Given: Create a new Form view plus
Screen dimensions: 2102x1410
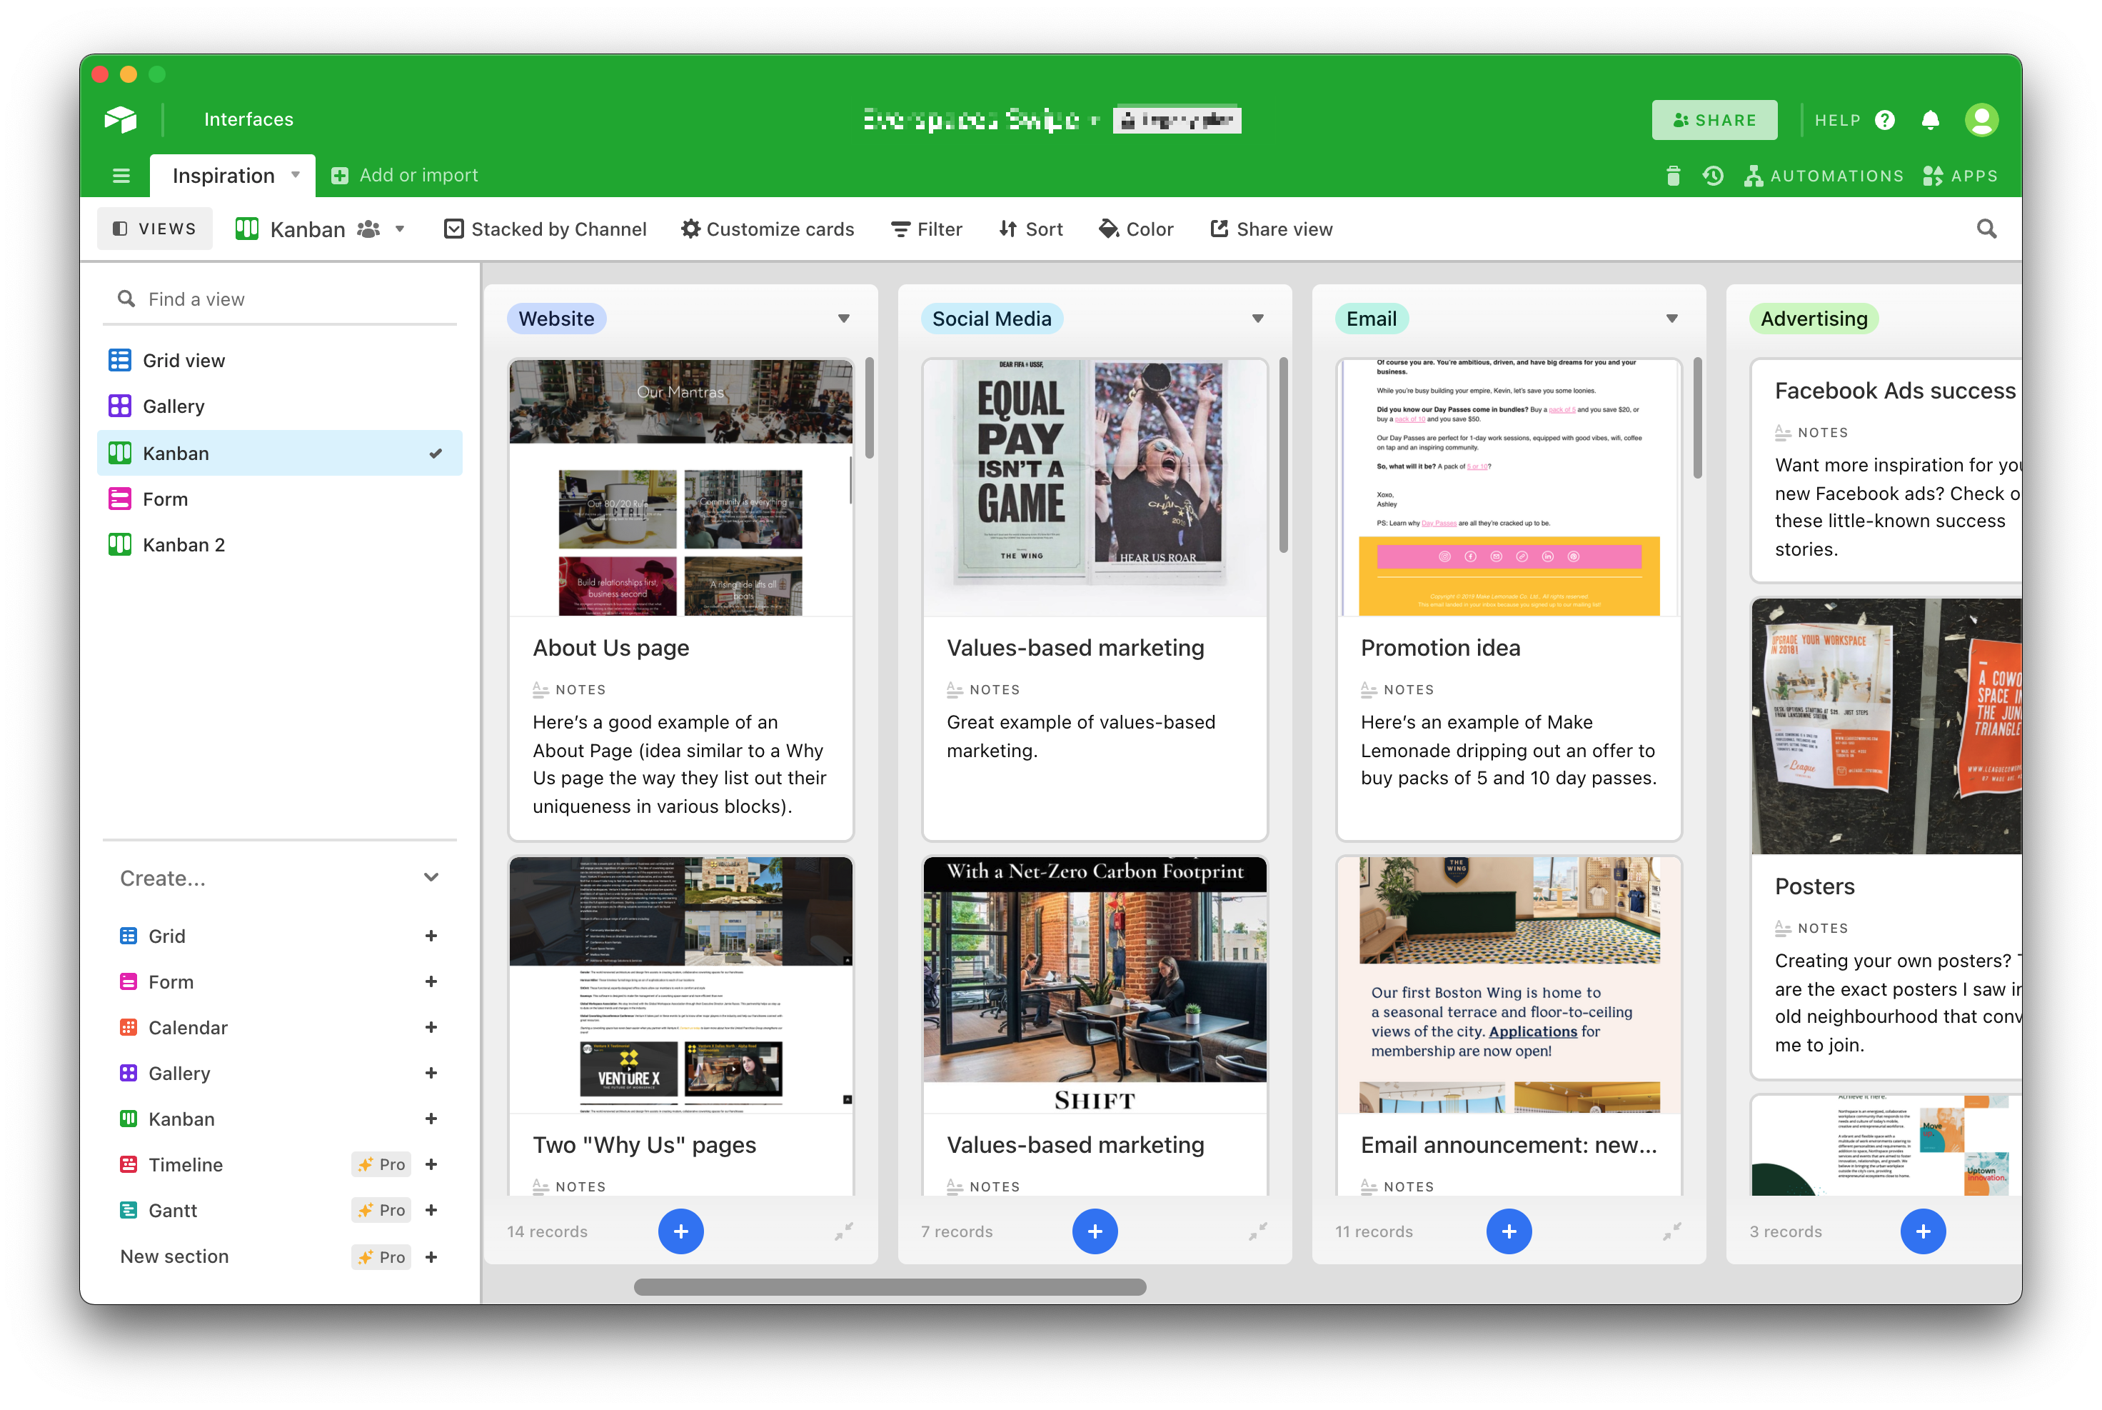Looking at the screenshot, I should tap(431, 982).
